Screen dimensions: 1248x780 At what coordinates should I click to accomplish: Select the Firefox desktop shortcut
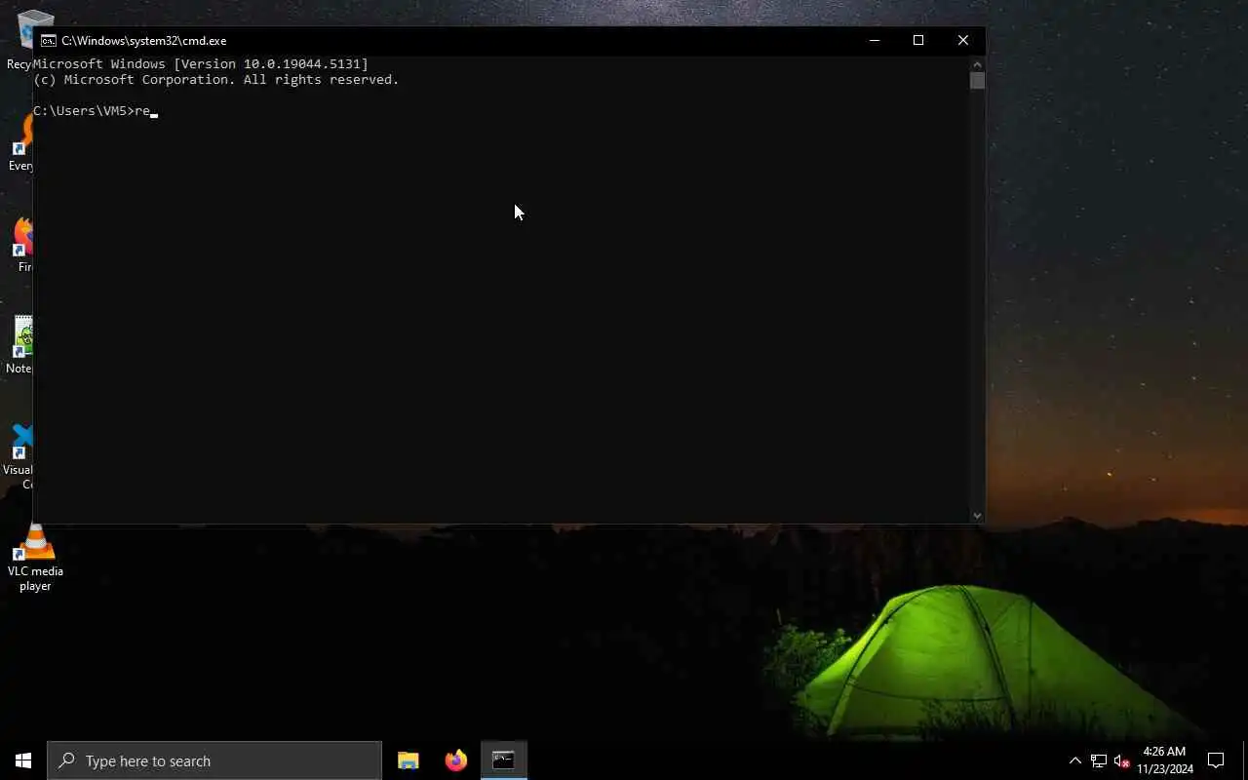pyautogui.click(x=19, y=244)
